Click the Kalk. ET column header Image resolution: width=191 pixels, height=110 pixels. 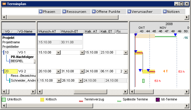click(x=107, y=31)
